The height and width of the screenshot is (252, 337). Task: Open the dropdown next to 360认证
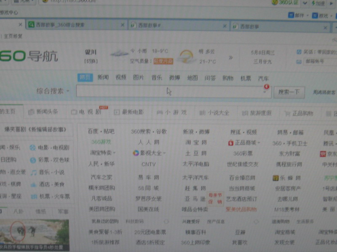click(x=305, y=3)
